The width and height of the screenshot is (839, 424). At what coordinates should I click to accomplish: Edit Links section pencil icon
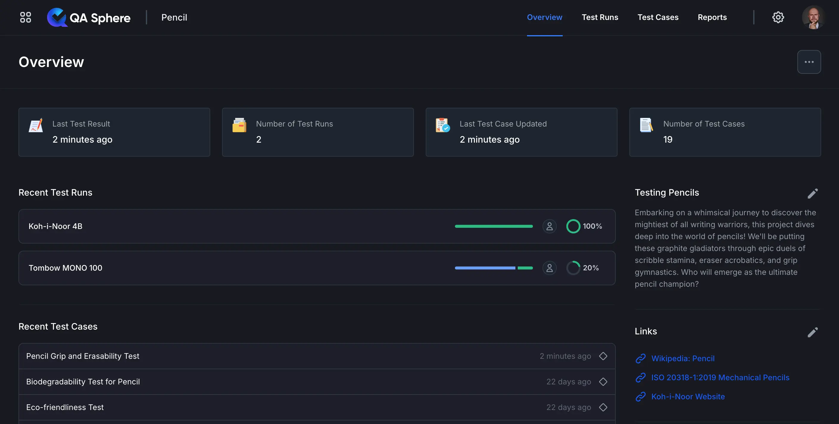click(x=812, y=332)
